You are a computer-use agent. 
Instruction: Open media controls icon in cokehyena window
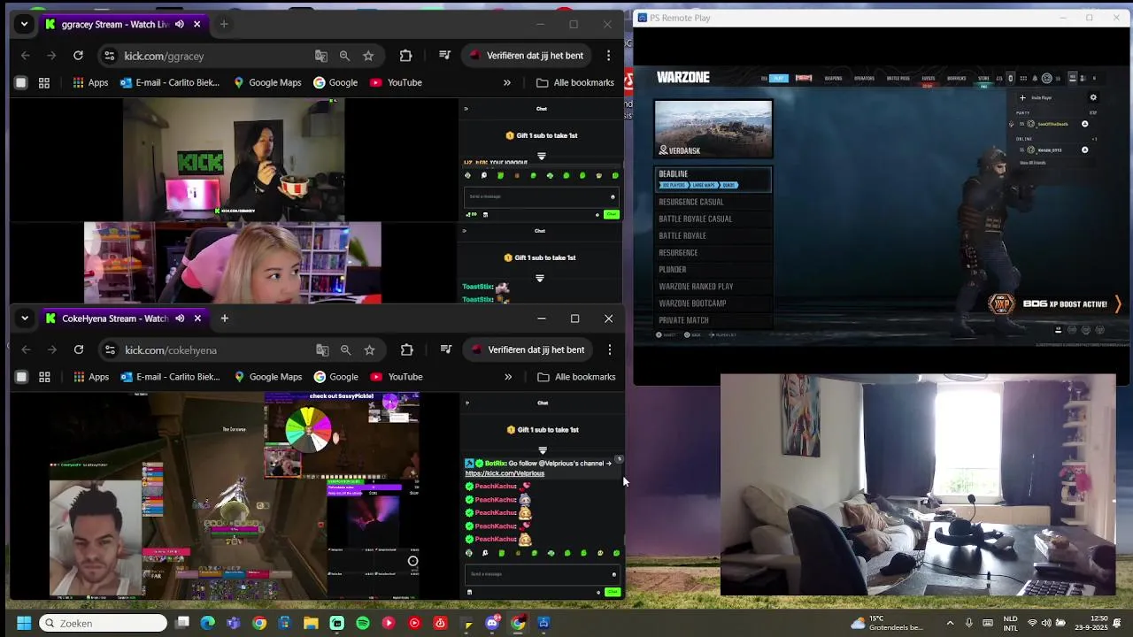point(446,350)
